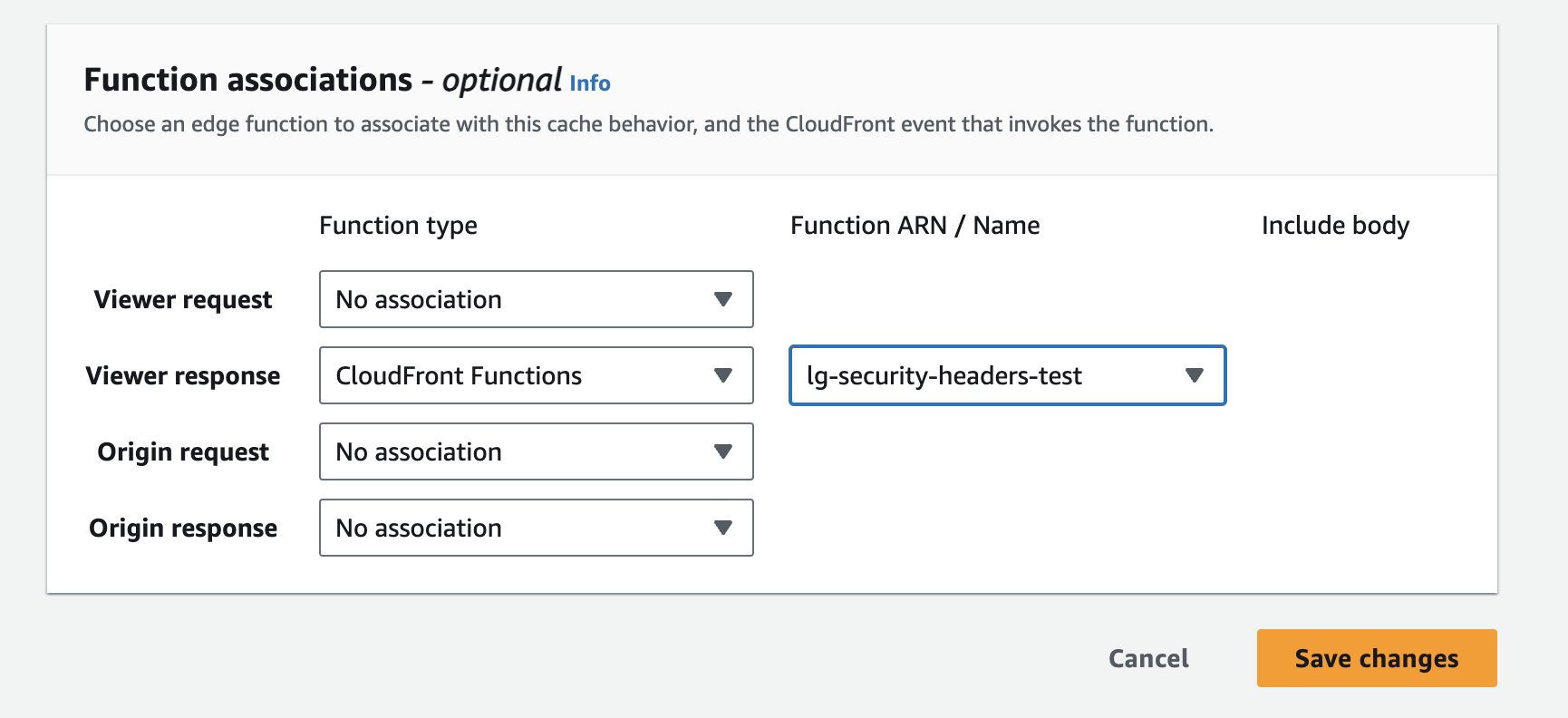This screenshot has height=718, width=1568.
Task: Click the Viewer request row label
Action: [183, 299]
